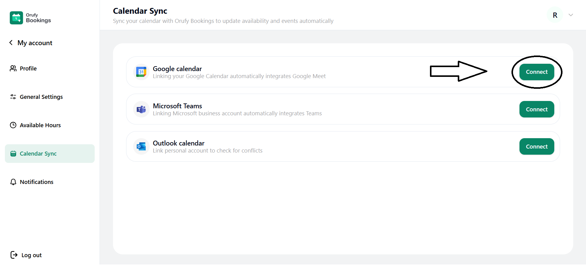The width and height of the screenshot is (586, 266).
Task: Open the Notifications section
Action: tap(37, 182)
